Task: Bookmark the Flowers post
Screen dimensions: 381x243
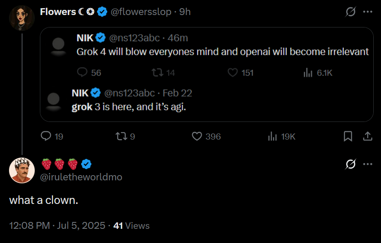Action: [x=348, y=136]
